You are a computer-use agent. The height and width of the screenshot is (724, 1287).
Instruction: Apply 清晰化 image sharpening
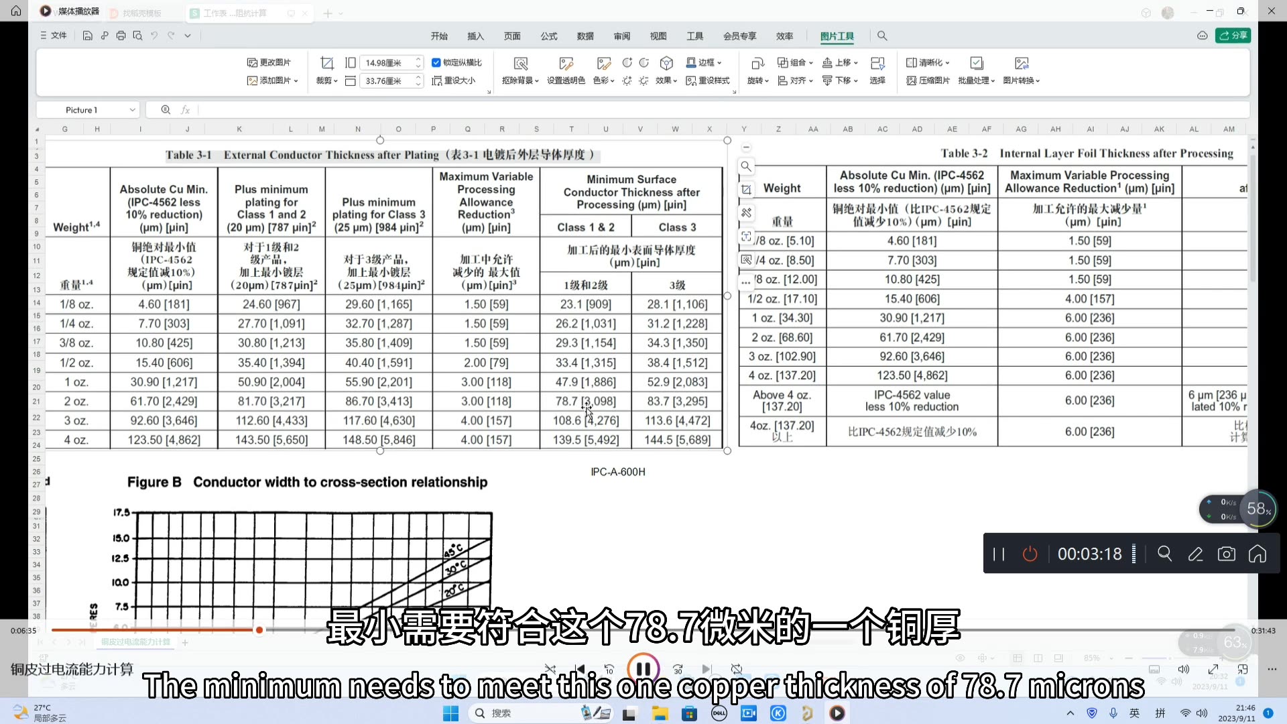927,62
